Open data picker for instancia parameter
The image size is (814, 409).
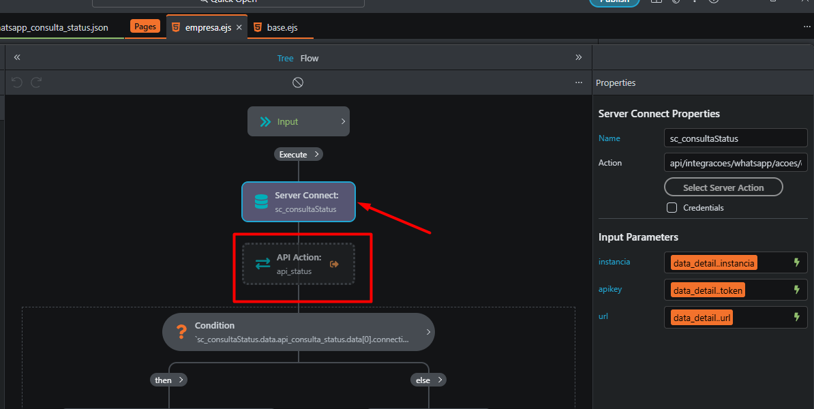[x=796, y=262]
